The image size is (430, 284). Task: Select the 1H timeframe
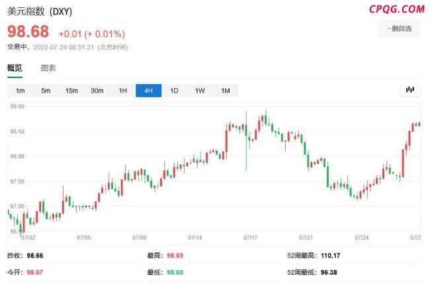[123, 91]
